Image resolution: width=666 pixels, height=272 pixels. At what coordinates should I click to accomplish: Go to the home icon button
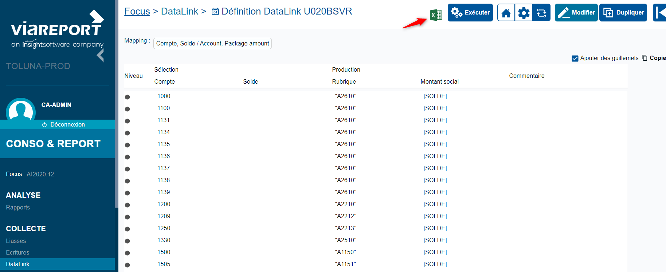point(506,13)
